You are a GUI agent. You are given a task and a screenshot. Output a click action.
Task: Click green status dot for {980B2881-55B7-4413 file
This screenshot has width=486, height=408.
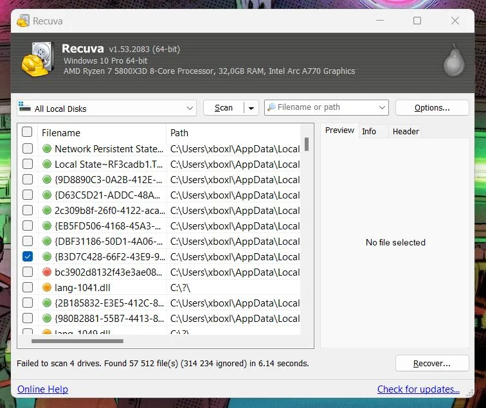[x=47, y=318]
